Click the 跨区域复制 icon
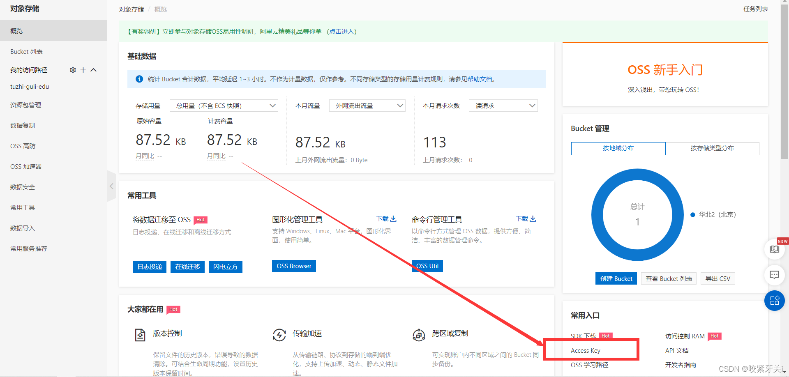 [419, 335]
